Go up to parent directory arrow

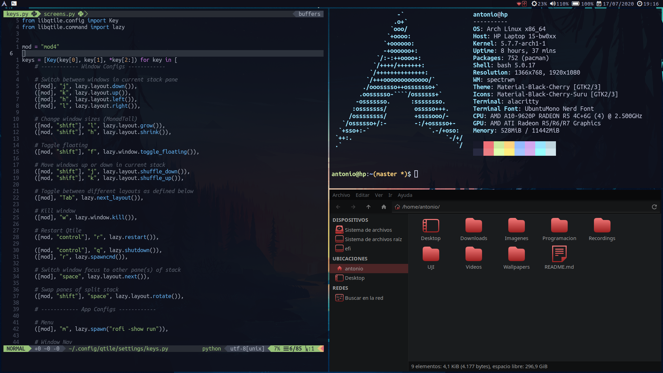coord(368,207)
